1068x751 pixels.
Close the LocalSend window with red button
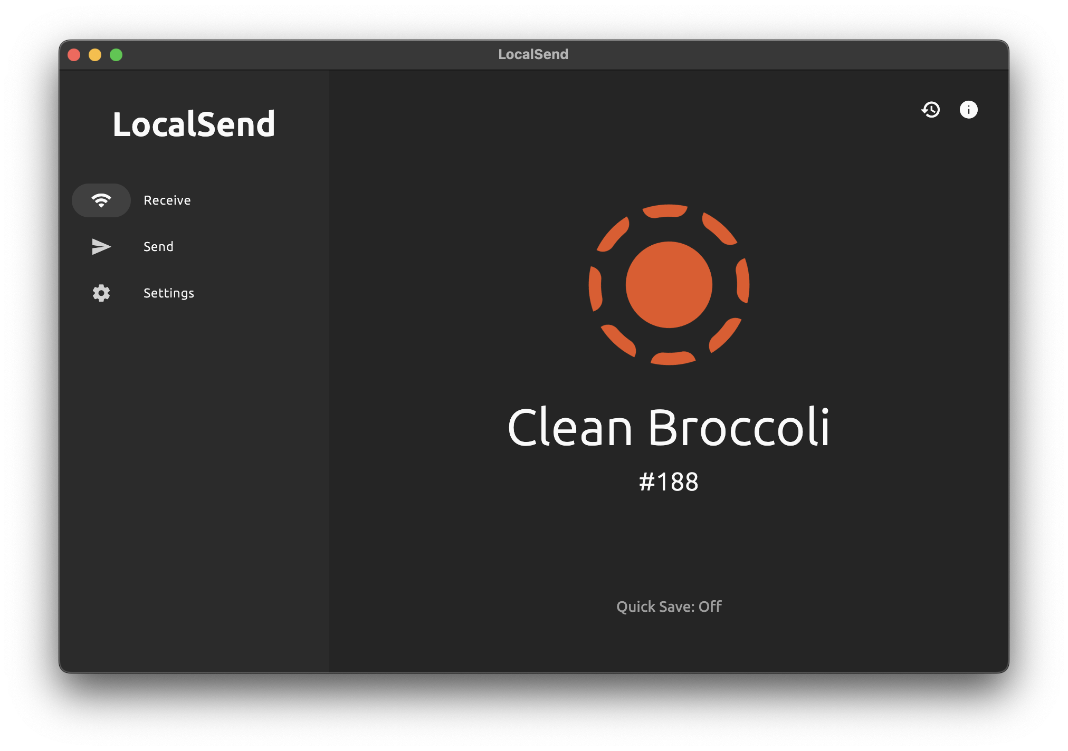point(74,55)
